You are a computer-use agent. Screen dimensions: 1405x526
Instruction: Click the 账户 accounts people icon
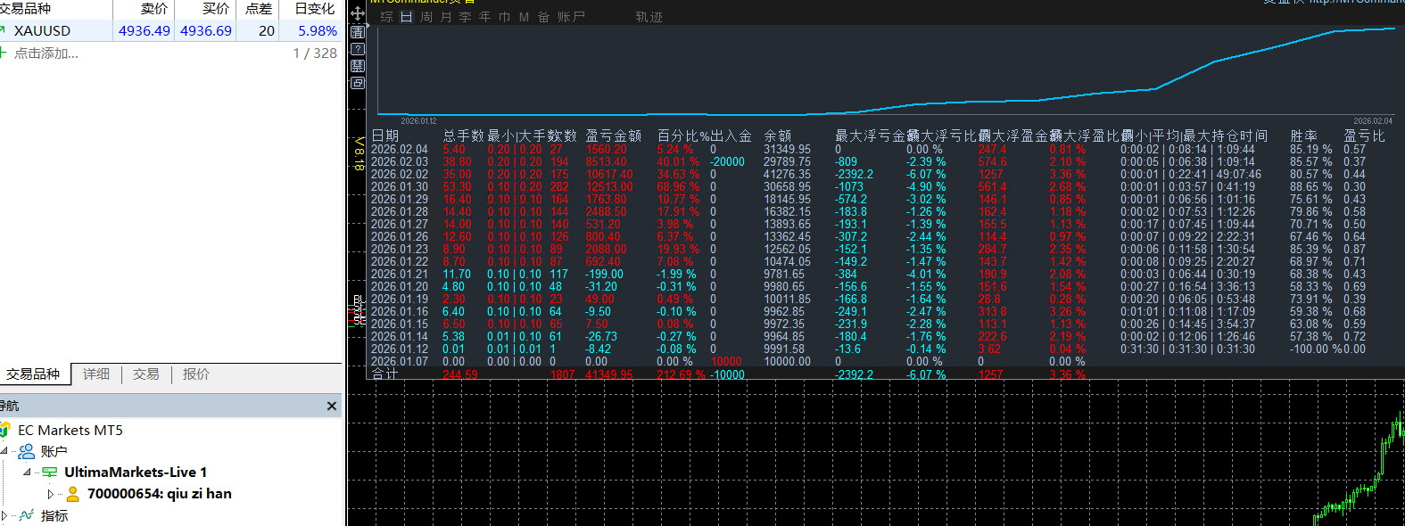27,451
